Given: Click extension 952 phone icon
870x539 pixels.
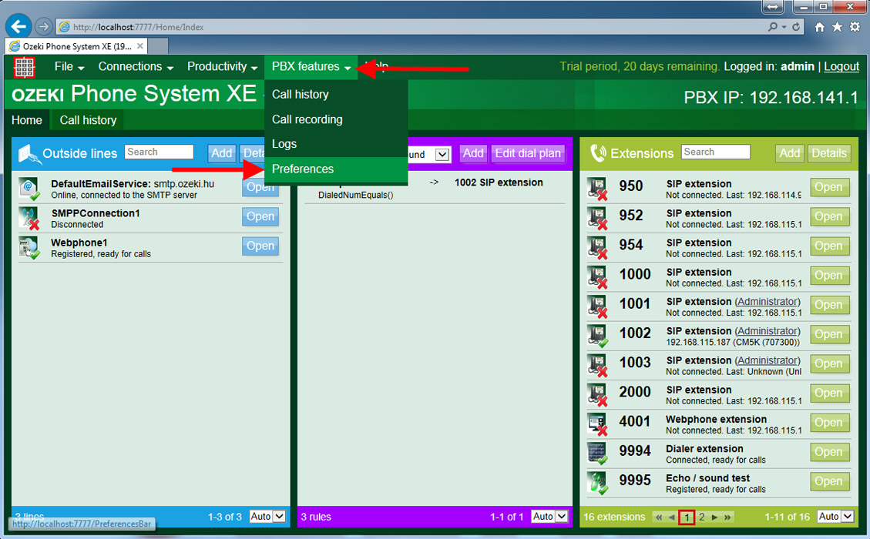Looking at the screenshot, I should (597, 218).
